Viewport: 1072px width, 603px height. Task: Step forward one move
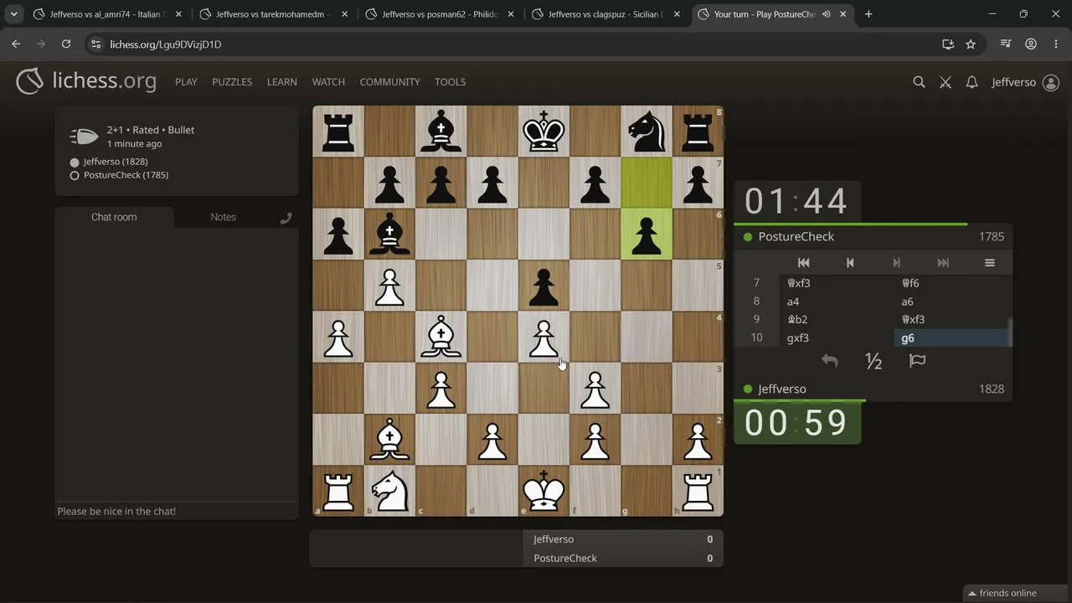896,263
